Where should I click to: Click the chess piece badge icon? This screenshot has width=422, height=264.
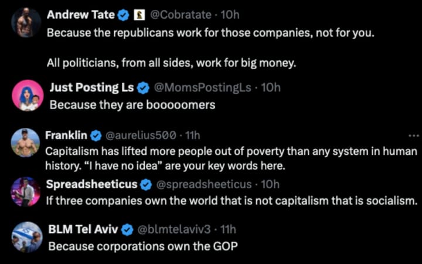point(139,15)
